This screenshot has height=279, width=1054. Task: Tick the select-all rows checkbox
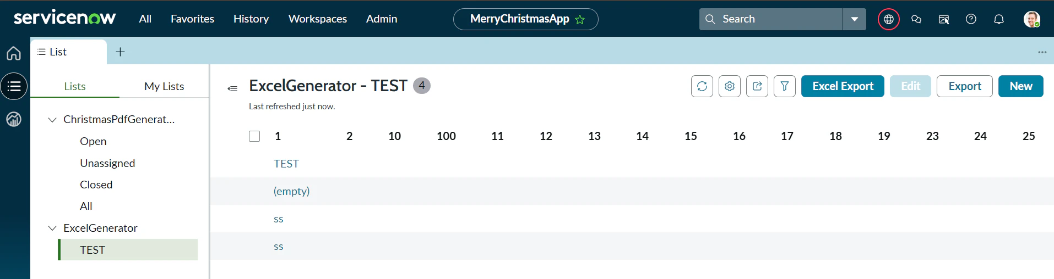(254, 136)
